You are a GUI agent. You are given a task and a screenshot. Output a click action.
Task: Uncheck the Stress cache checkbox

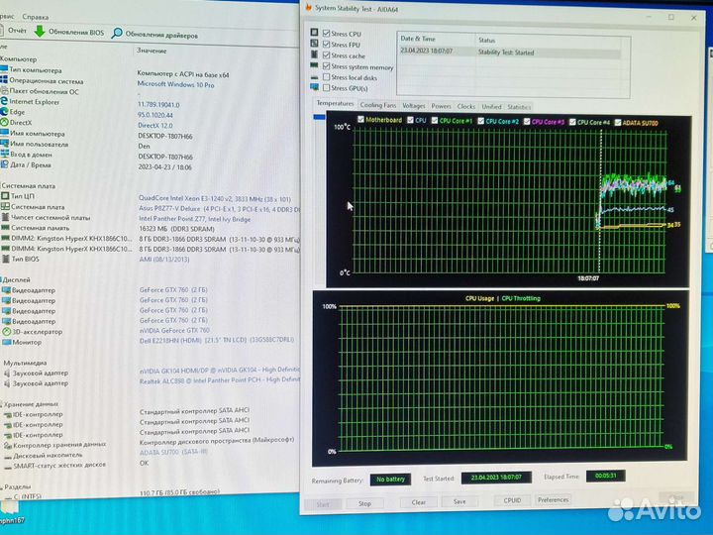(x=327, y=55)
